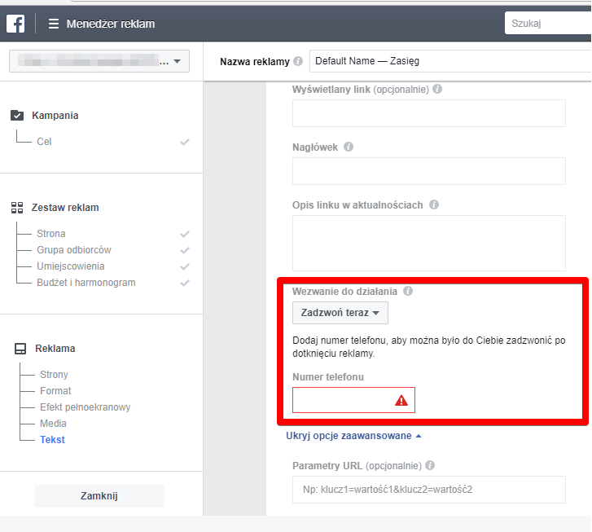
Task: Go to Media under Reklama
Action: 53,423
